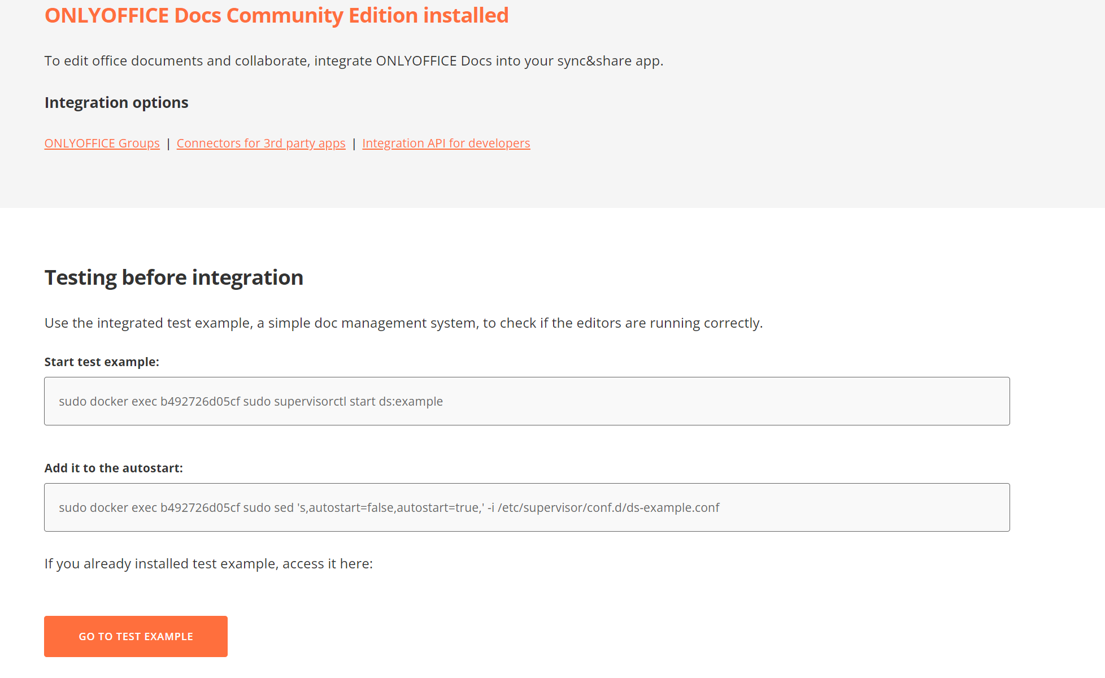Click 'ds:example' text in start command
This screenshot has height=678, width=1105.
coord(411,402)
